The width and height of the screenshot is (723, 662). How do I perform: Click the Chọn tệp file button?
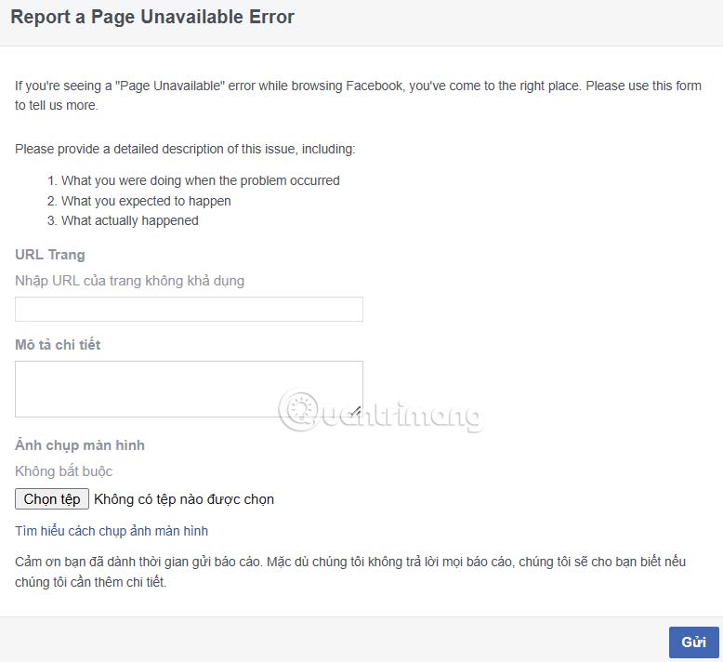[x=52, y=498]
